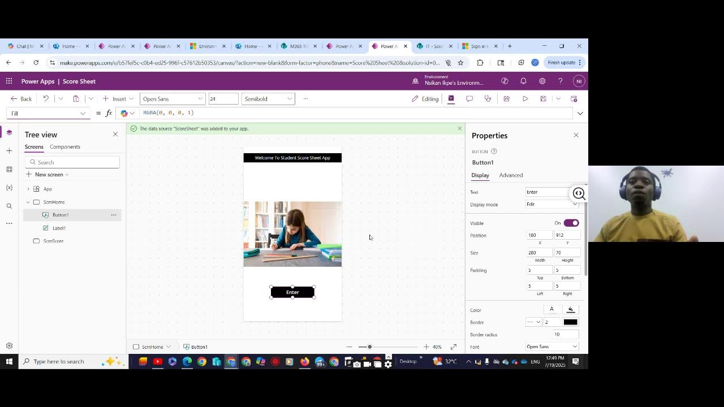Screen dimensions: 724x407
Task: Open the comments speech-bubble icon
Action: point(469,99)
